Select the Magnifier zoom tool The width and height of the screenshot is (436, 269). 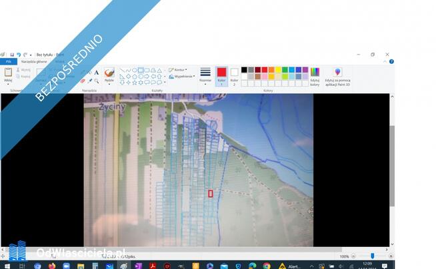pos(97,81)
